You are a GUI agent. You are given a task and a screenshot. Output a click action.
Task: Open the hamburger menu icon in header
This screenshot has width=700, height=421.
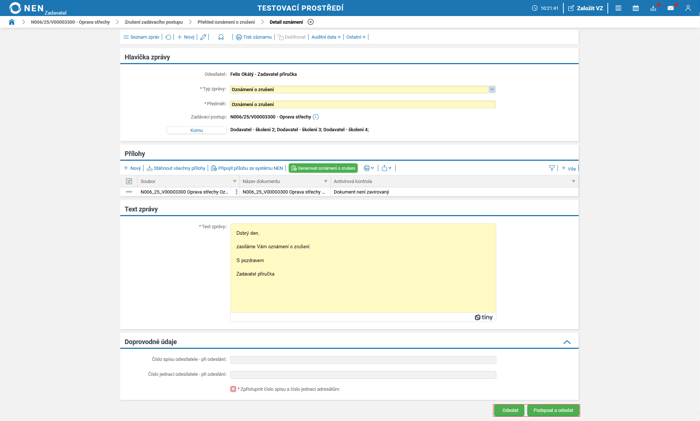[618, 8]
